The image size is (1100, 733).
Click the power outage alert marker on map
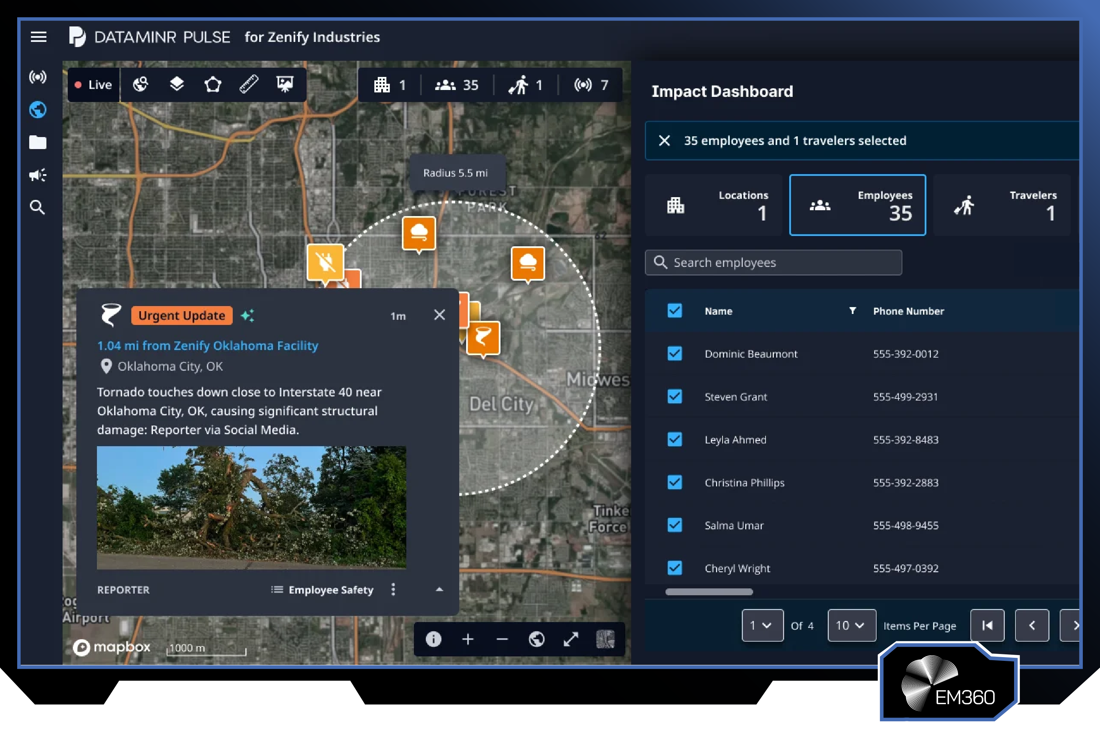[326, 262]
